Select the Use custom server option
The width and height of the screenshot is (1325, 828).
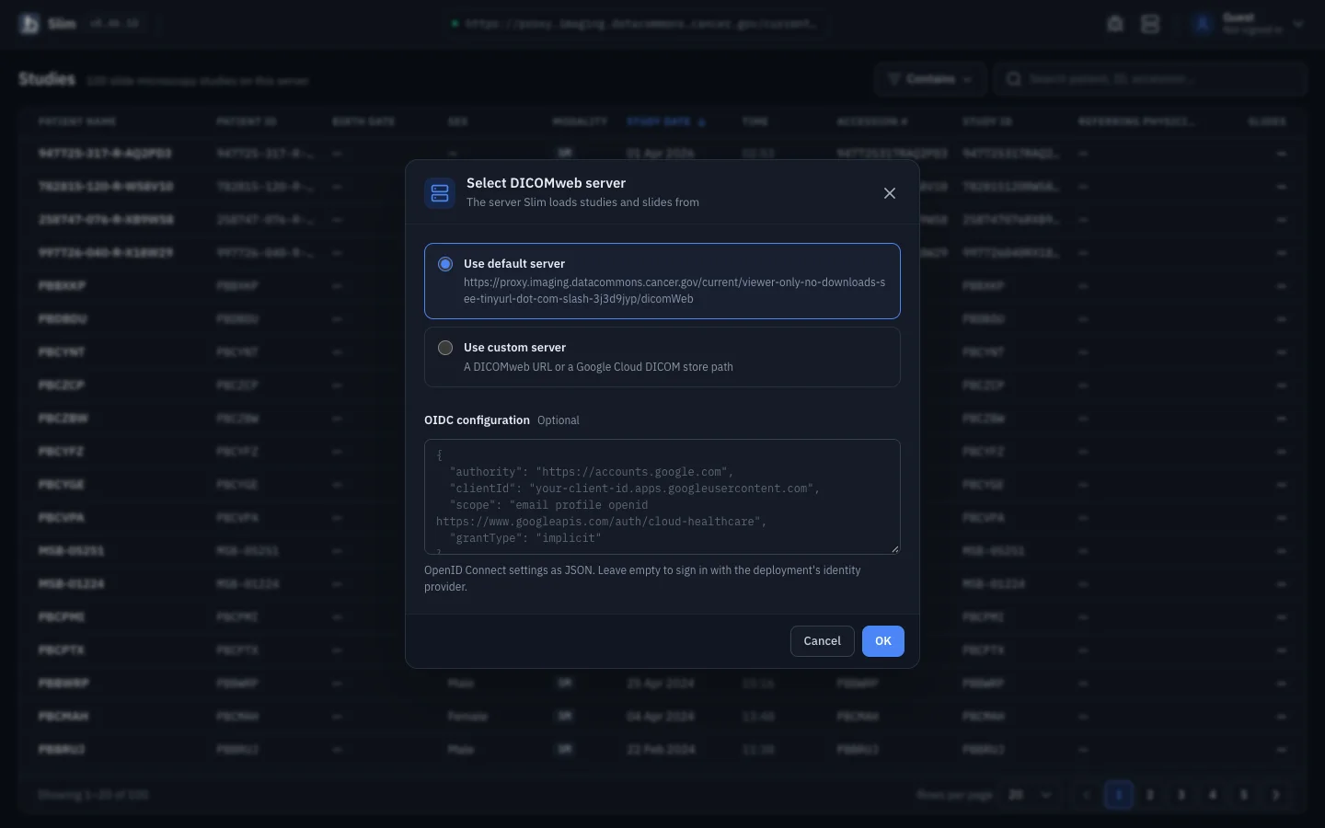coord(662,357)
